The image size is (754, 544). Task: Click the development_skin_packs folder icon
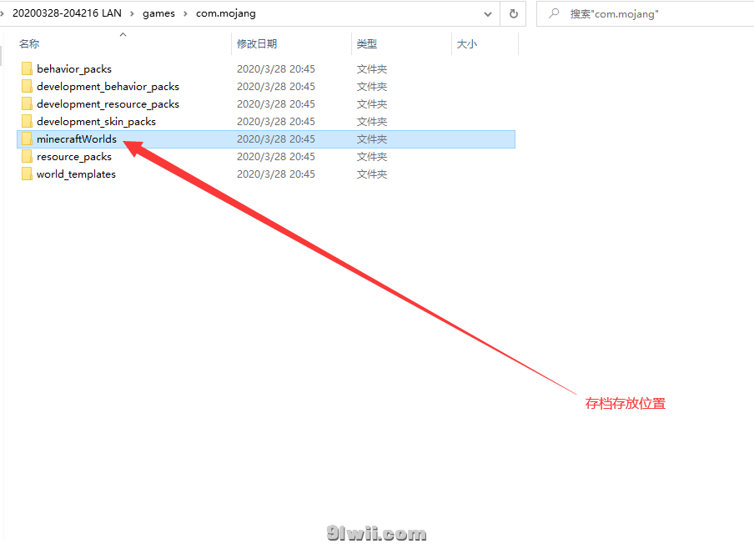(27, 121)
